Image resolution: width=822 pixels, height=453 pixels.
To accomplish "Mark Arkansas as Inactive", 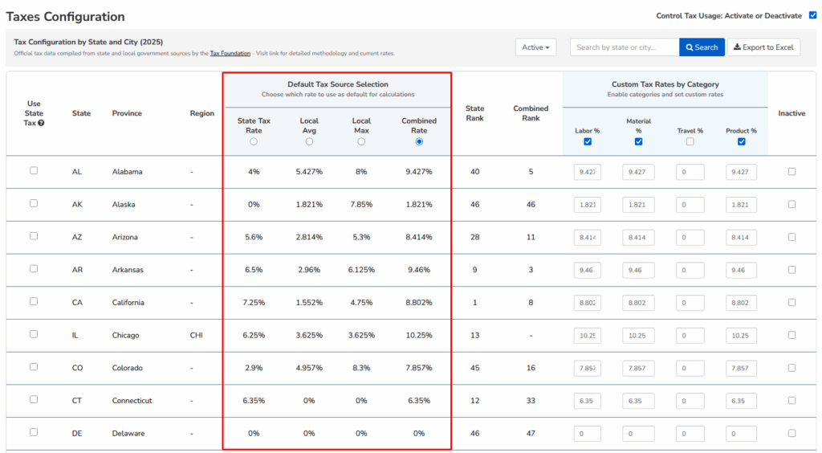I will 791,270.
